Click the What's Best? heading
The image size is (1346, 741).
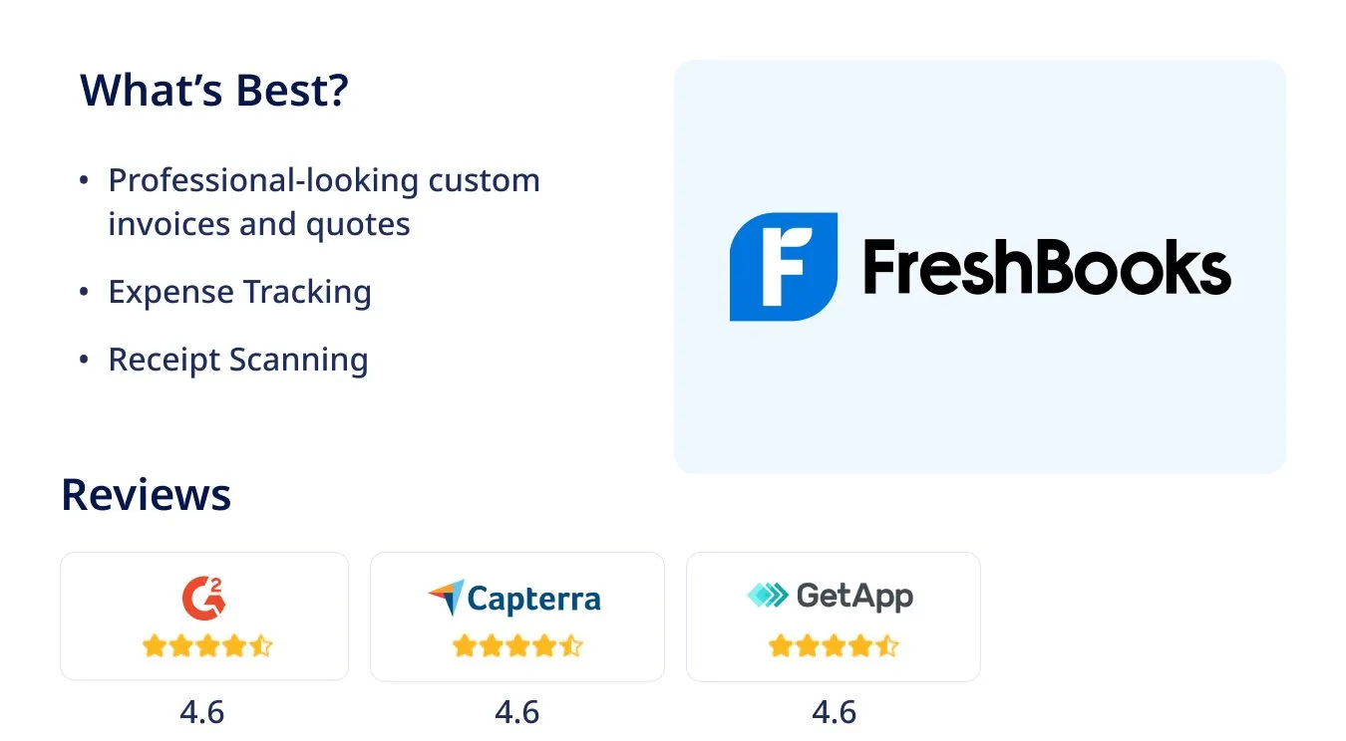point(214,91)
